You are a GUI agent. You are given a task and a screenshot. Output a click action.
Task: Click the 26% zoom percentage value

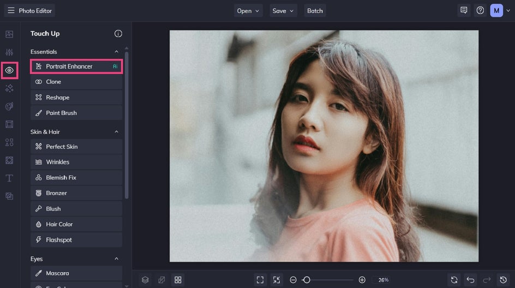pos(384,280)
